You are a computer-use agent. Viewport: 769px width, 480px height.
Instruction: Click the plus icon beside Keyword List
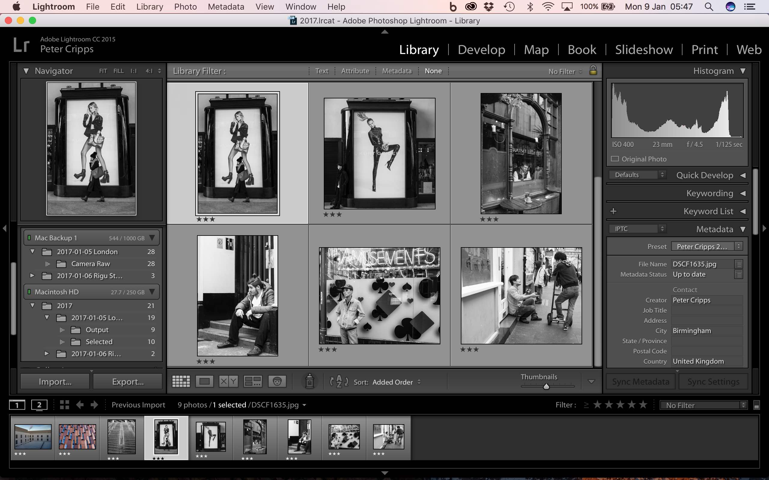[x=614, y=211]
